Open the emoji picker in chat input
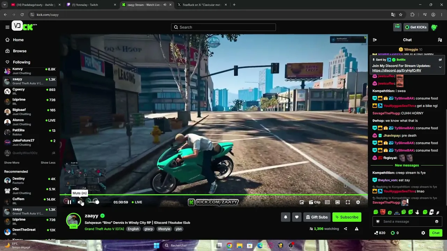This screenshot has height=251, width=447. [437, 221]
